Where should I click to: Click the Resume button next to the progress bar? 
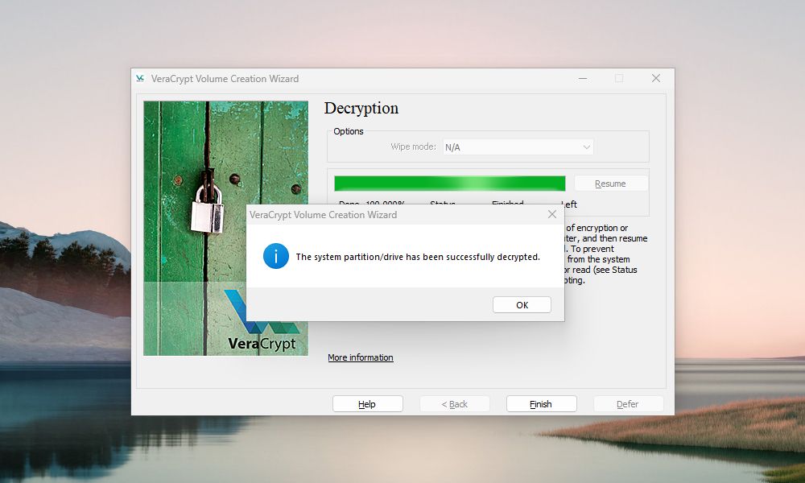[610, 184]
